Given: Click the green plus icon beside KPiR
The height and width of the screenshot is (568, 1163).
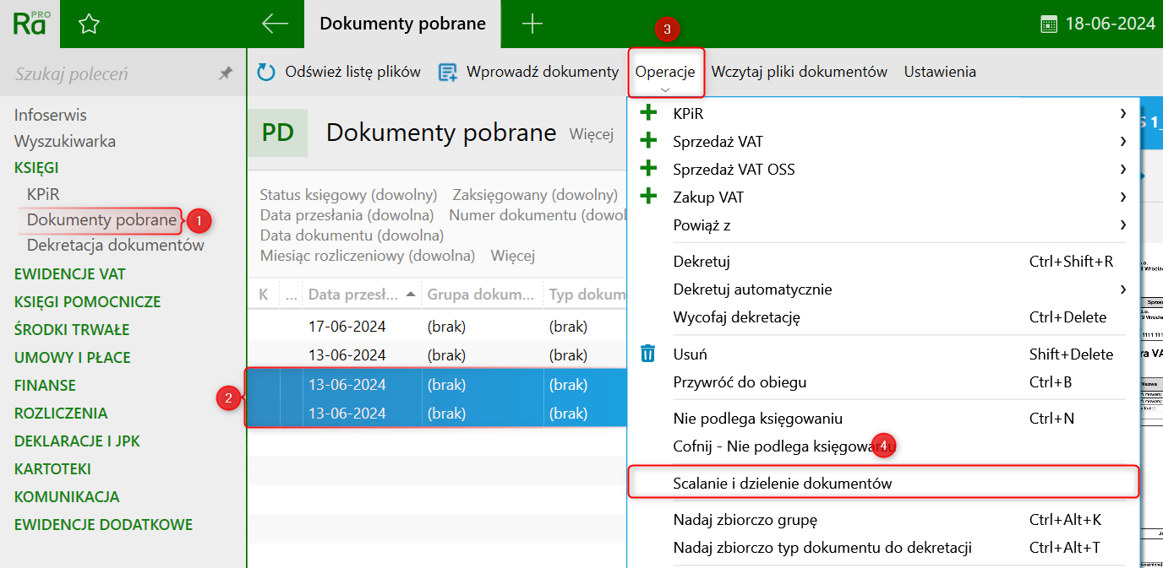Looking at the screenshot, I should tap(649, 113).
